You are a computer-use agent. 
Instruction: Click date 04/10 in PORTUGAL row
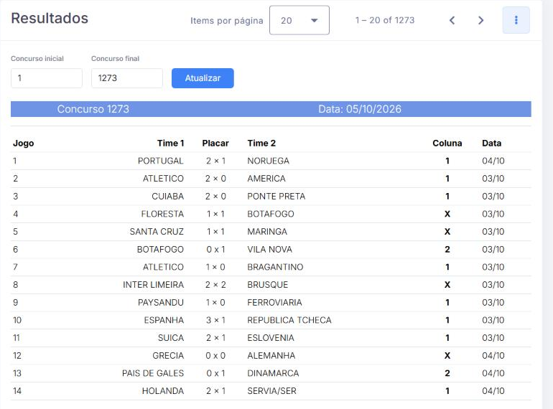[x=493, y=161]
